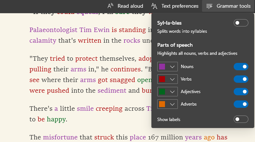Viewport: 255px width, 142px height.
Task: Turn off the Nouns highlighting toggle
Action: click(x=241, y=67)
